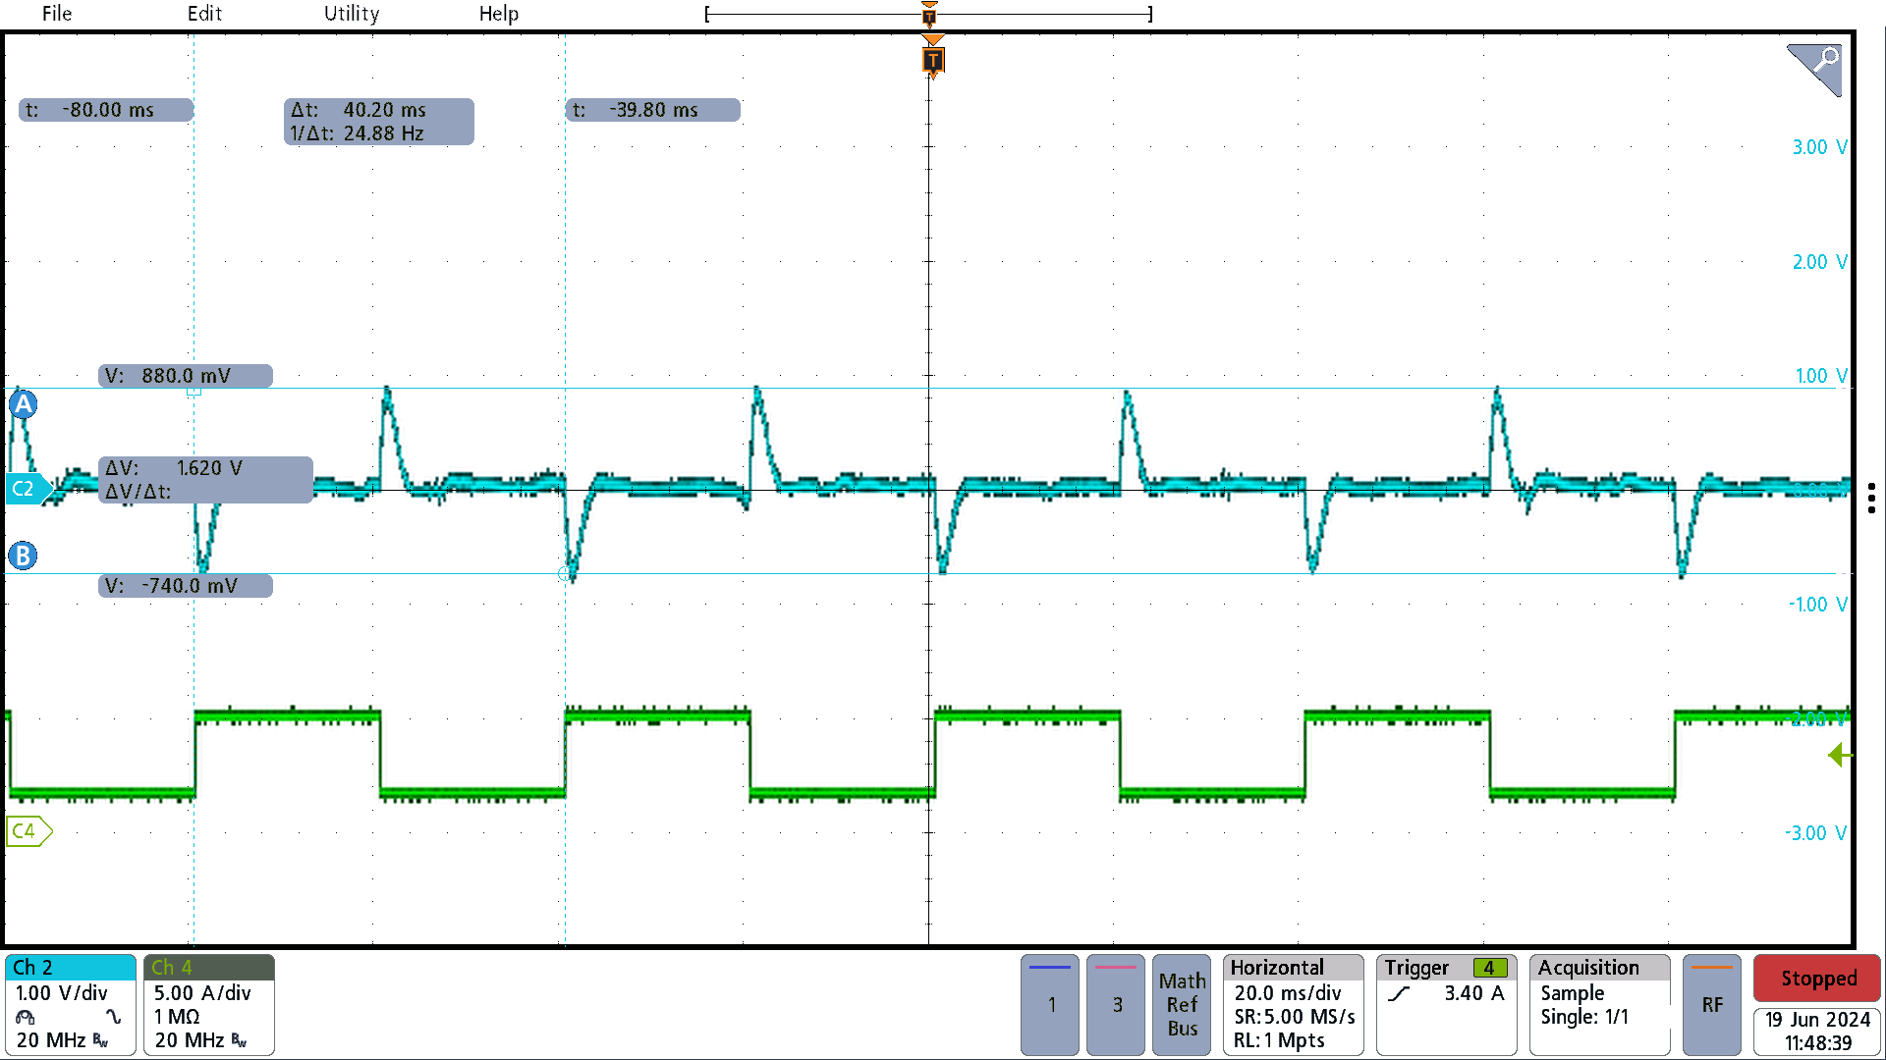Click the Δt 40.20 ms cursor readout
The image size is (1886, 1060).
click(379, 122)
